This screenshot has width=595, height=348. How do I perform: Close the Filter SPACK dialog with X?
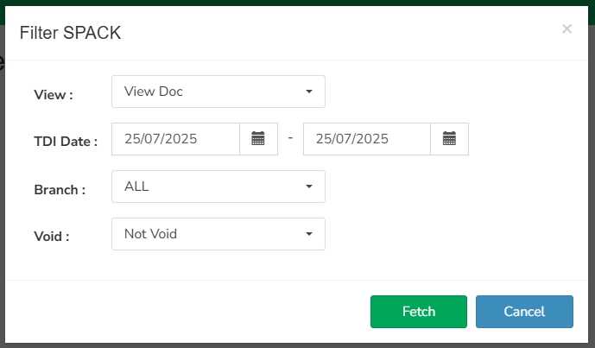tap(567, 28)
